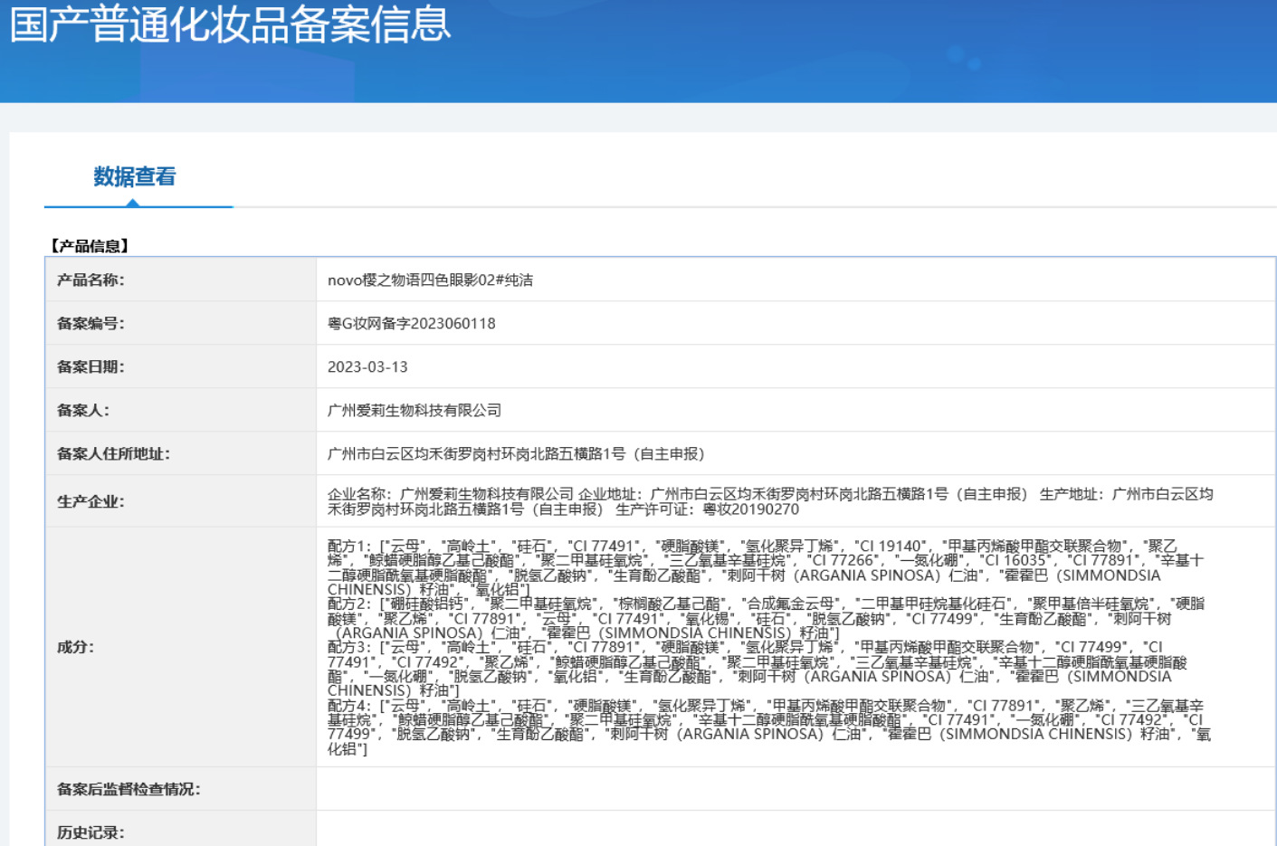Click the 备案人住所地址 row label
This screenshot has height=846, width=1277.
[x=113, y=454]
